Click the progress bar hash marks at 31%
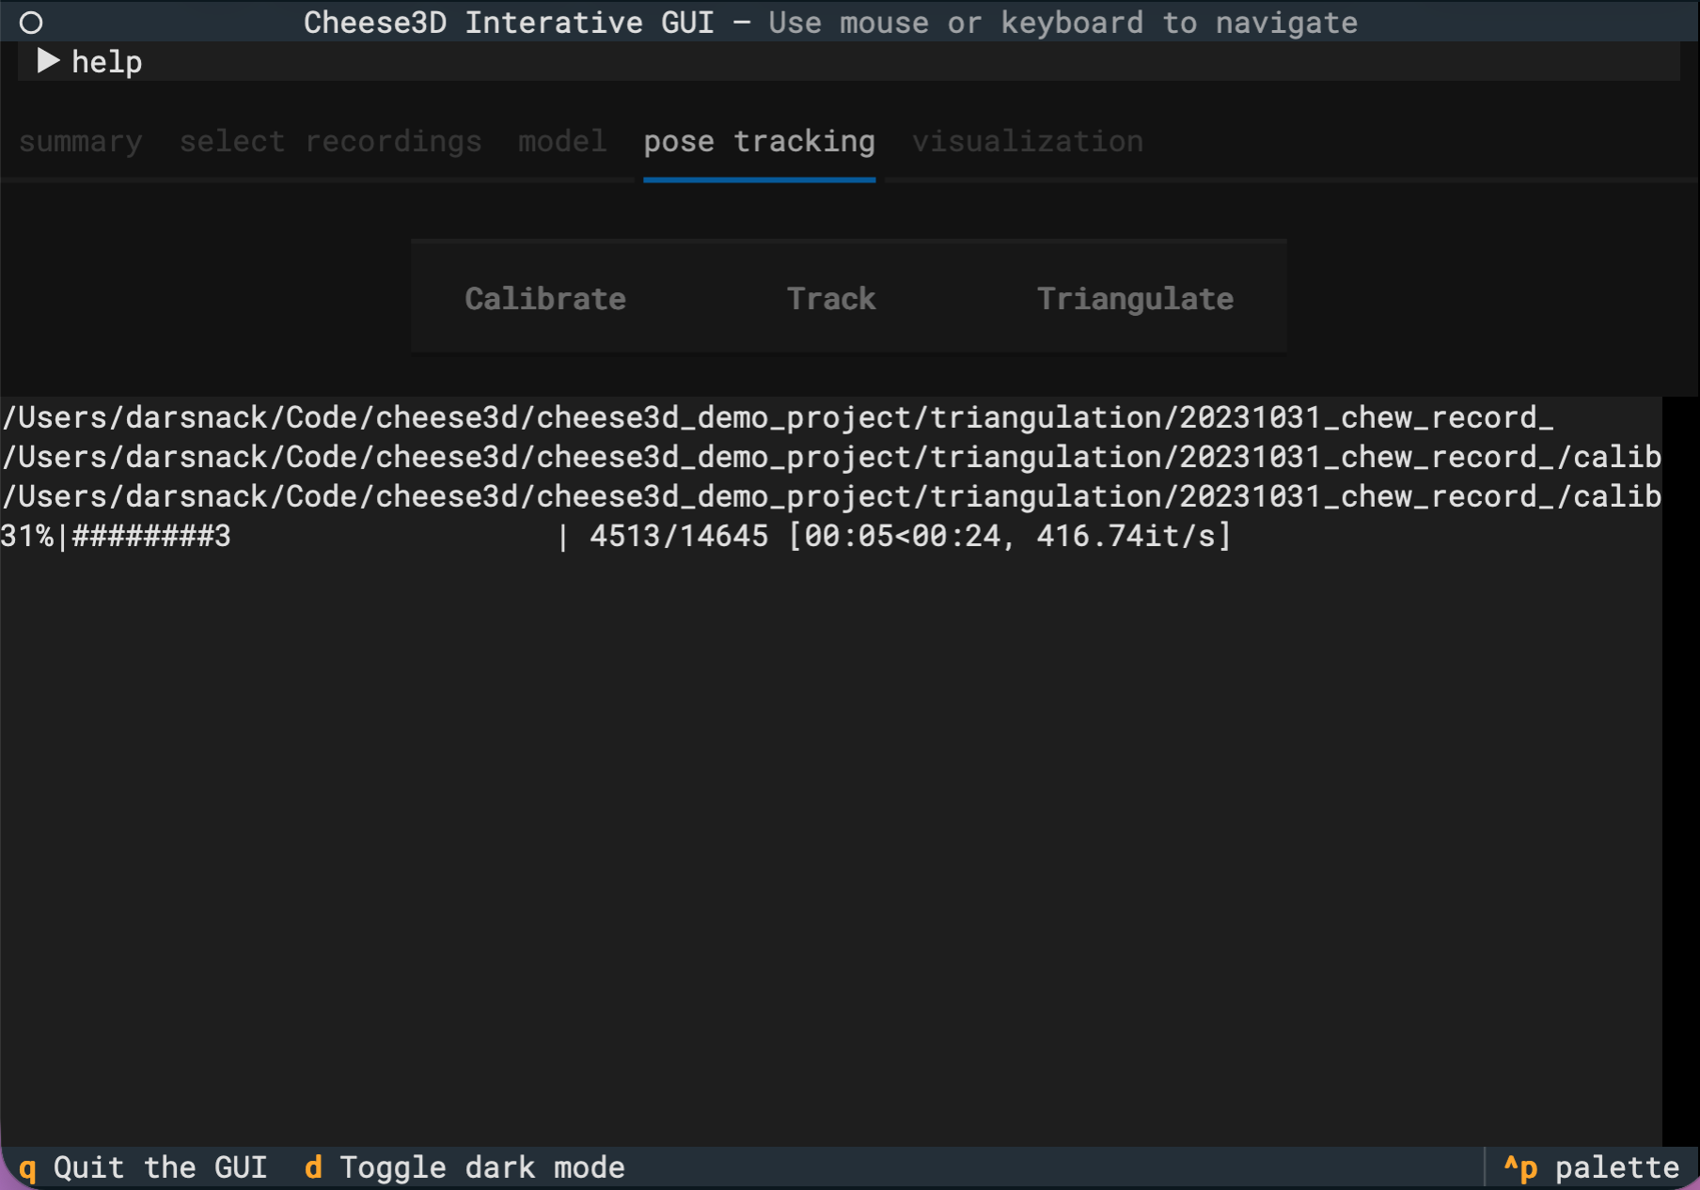 pos(150,537)
